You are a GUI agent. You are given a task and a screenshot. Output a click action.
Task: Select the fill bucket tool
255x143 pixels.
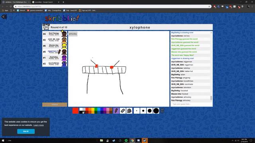click(129, 111)
